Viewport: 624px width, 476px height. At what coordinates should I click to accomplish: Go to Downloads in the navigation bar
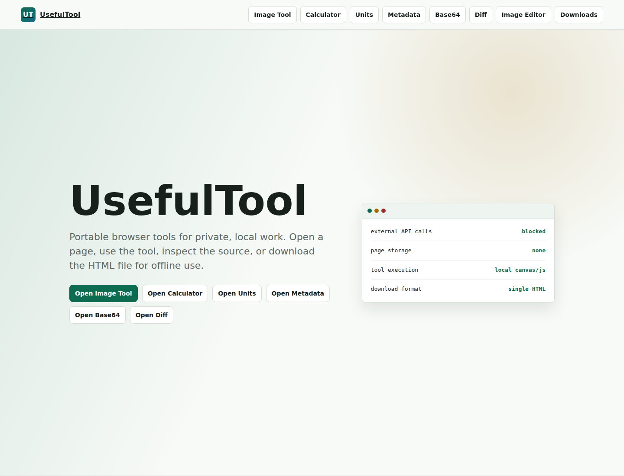[579, 15]
